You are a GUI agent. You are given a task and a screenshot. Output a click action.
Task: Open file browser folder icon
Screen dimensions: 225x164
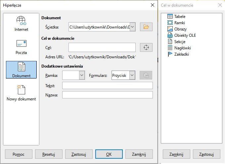pos(146,27)
